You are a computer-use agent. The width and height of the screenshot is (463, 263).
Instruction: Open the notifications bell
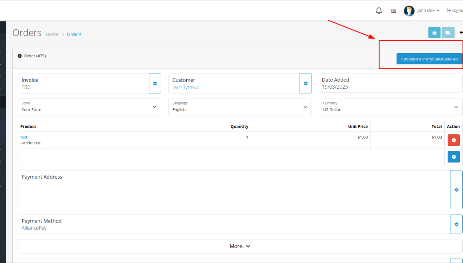[x=379, y=11]
